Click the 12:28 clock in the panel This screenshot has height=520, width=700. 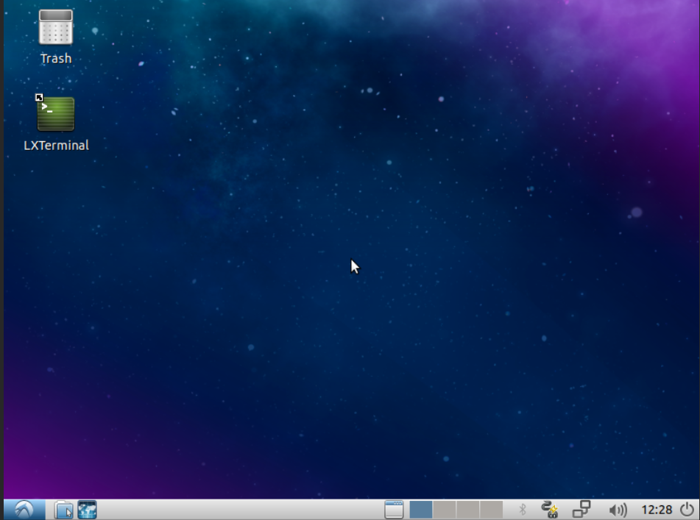pos(657,509)
